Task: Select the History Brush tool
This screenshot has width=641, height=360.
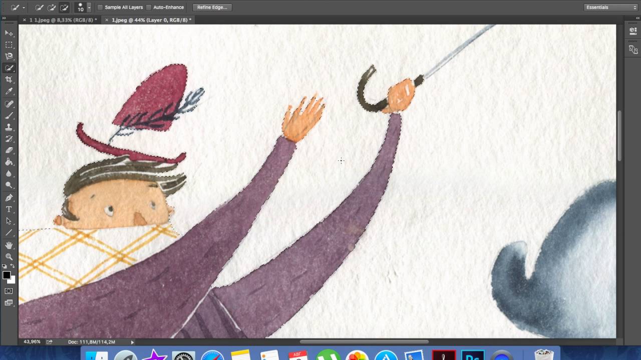Action: click(9, 138)
